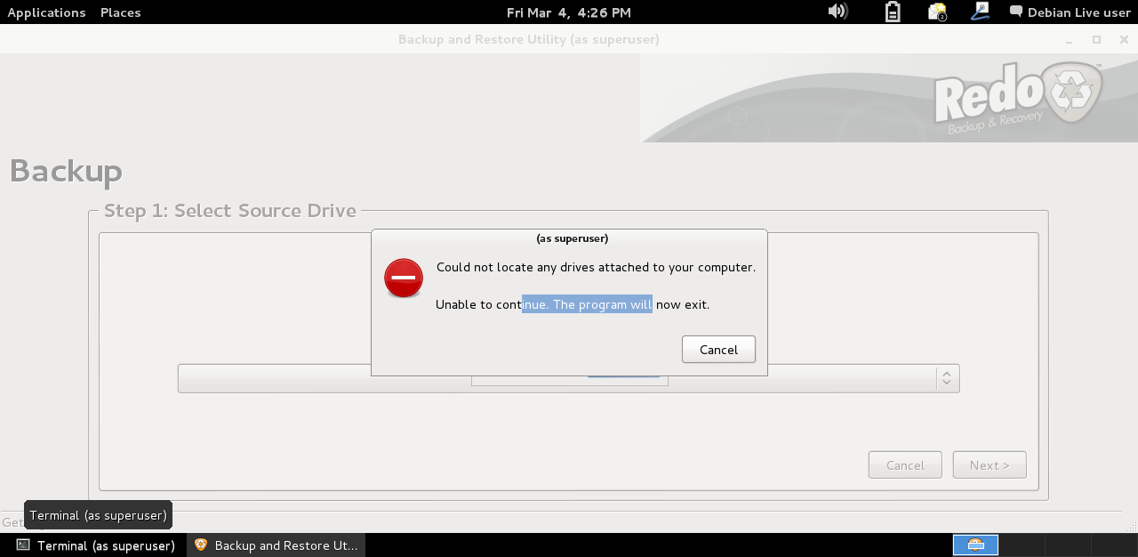Click the volume speaker icon in top panel
The width and height of the screenshot is (1138, 557).
[837, 12]
